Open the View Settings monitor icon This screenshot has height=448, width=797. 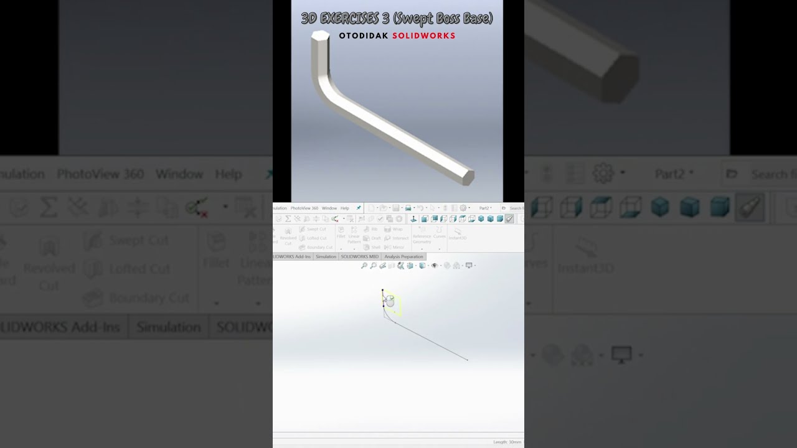469,266
